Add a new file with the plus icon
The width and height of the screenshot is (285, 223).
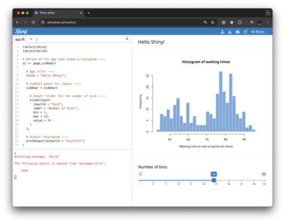pyautogui.click(x=31, y=39)
